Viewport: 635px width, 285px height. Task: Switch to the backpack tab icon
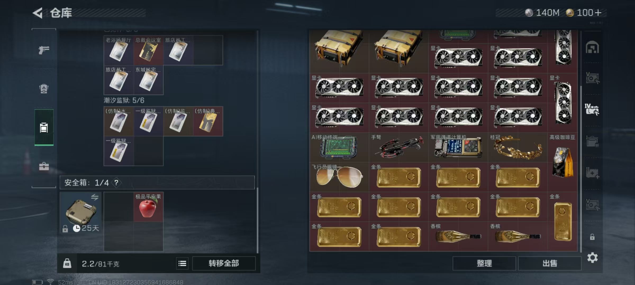[44, 89]
